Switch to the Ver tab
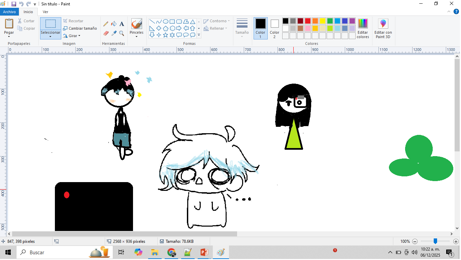Screen dimensions: 461x260 coord(45,12)
